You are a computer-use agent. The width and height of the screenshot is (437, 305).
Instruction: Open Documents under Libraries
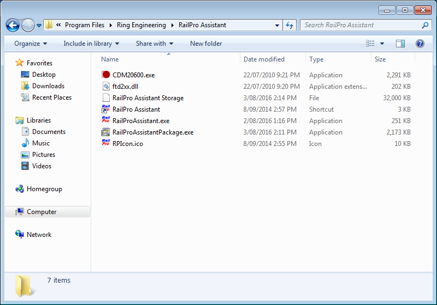tap(49, 132)
